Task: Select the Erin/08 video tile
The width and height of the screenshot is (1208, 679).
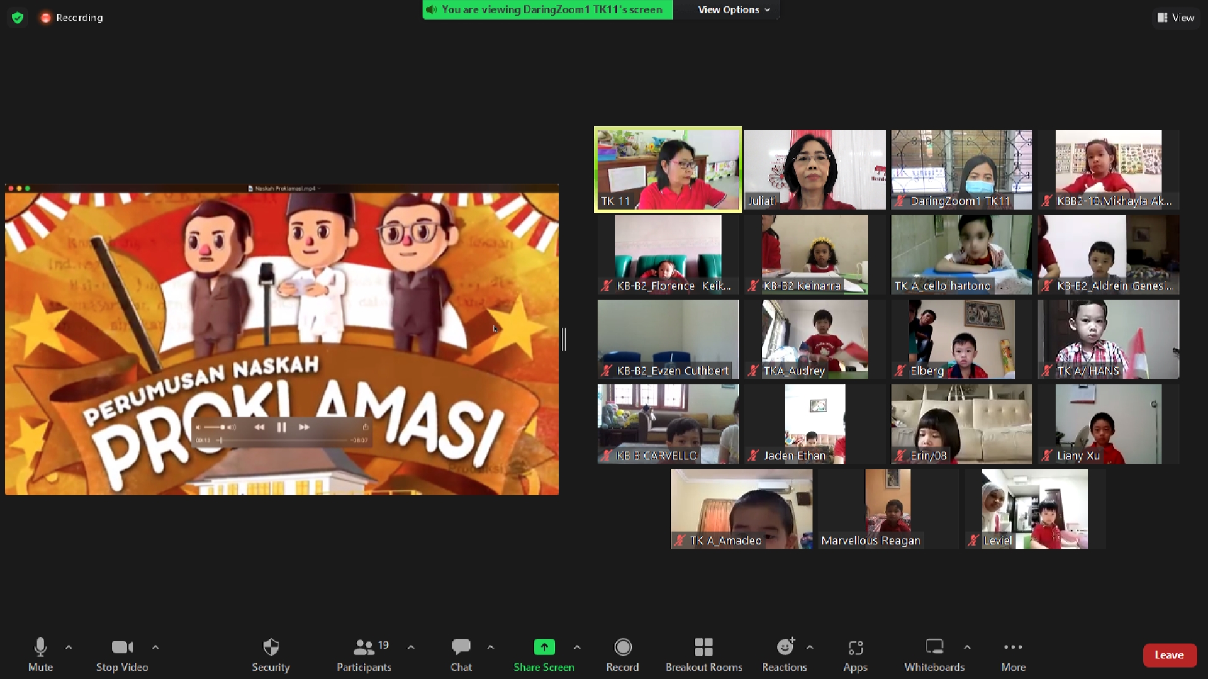Action: (x=961, y=424)
